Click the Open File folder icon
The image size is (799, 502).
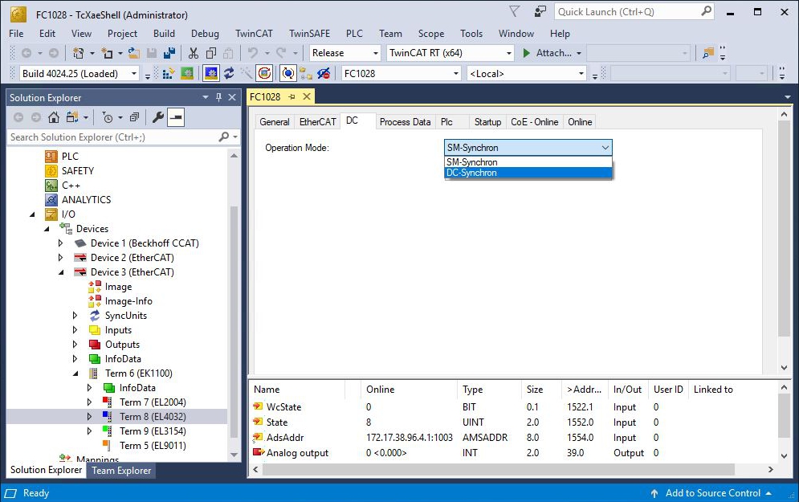134,53
